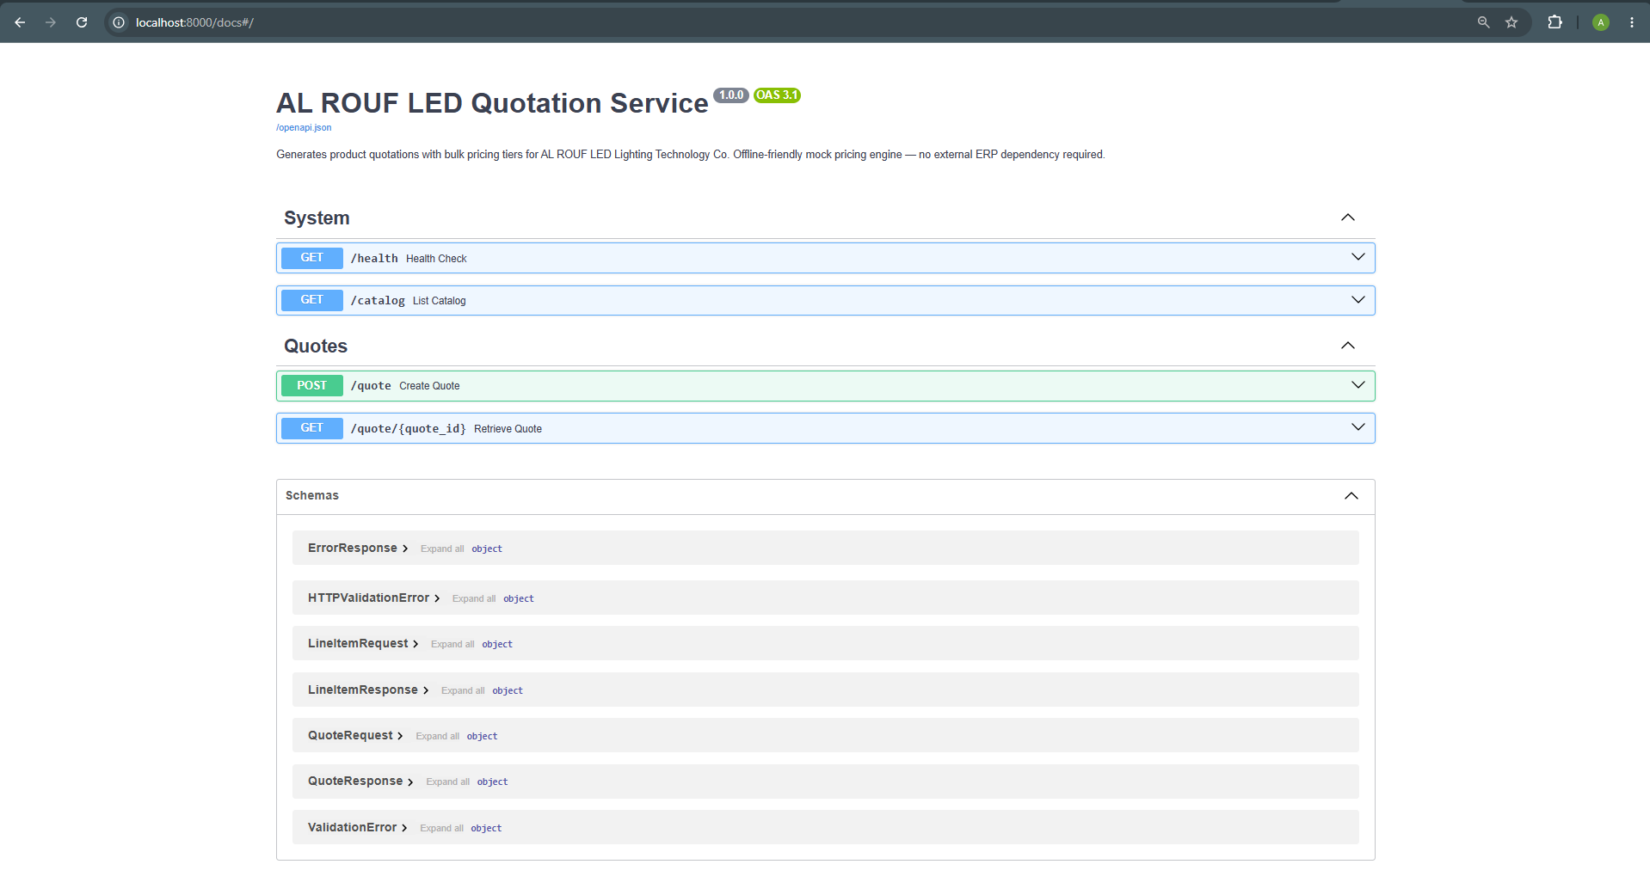The width and height of the screenshot is (1650, 895).
Task: Click the Retrieve Quote summary
Action: (x=508, y=429)
